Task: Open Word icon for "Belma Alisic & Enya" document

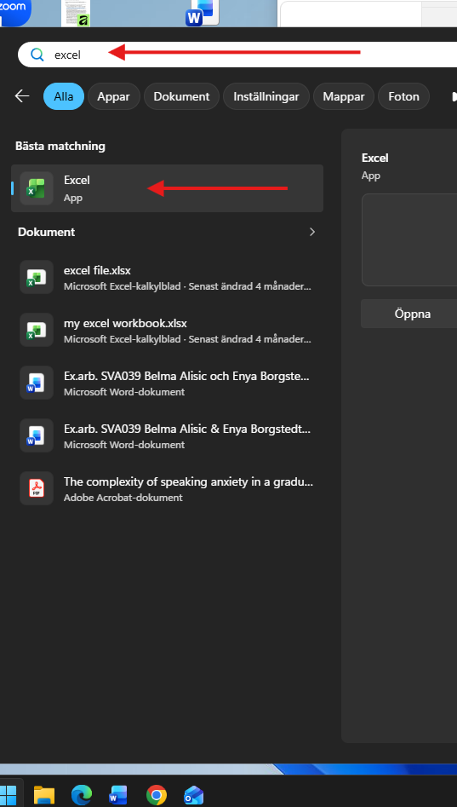Action: [x=37, y=435]
